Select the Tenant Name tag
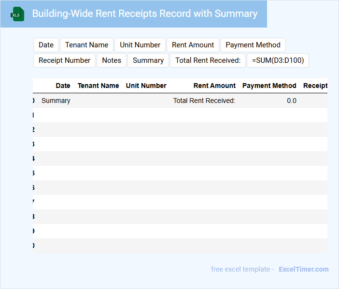339x289 pixels. click(x=86, y=45)
